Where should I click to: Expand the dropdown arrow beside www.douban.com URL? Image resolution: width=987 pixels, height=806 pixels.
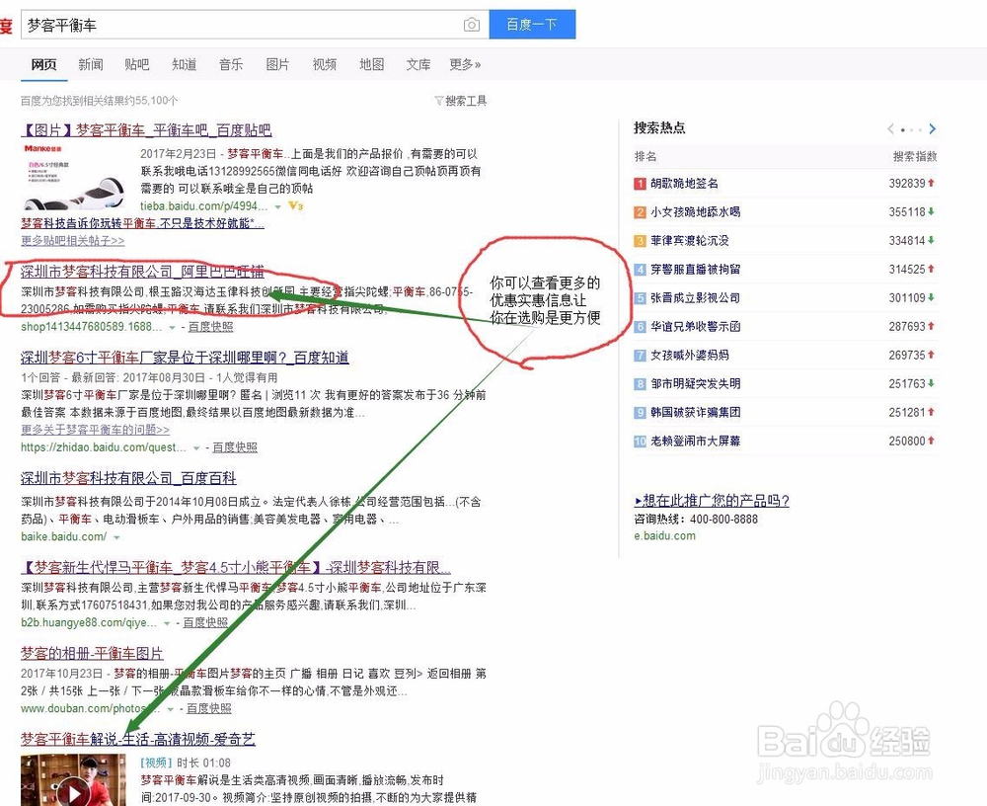point(170,709)
